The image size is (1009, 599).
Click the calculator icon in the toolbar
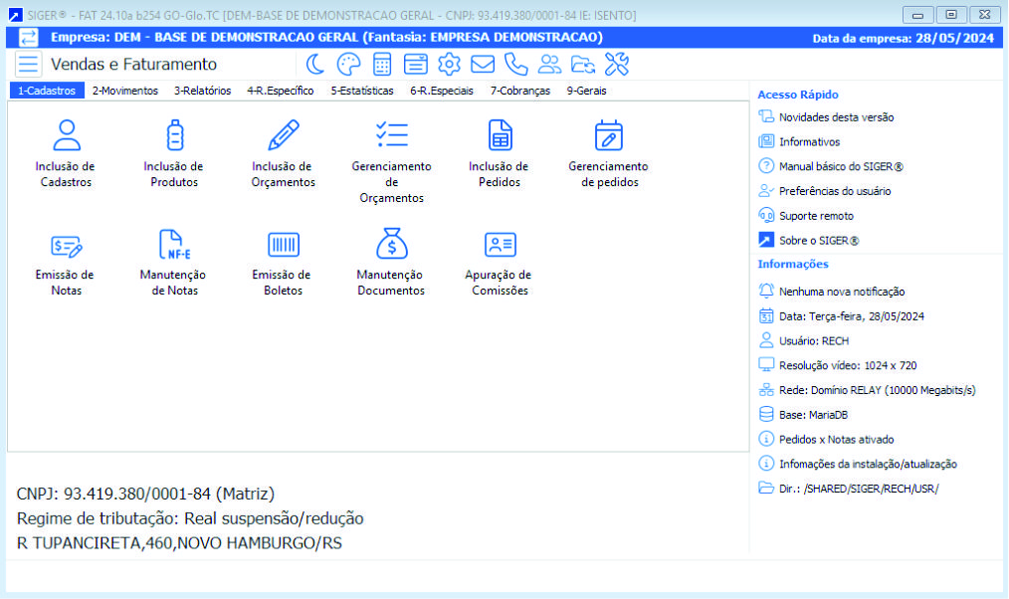[383, 63]
